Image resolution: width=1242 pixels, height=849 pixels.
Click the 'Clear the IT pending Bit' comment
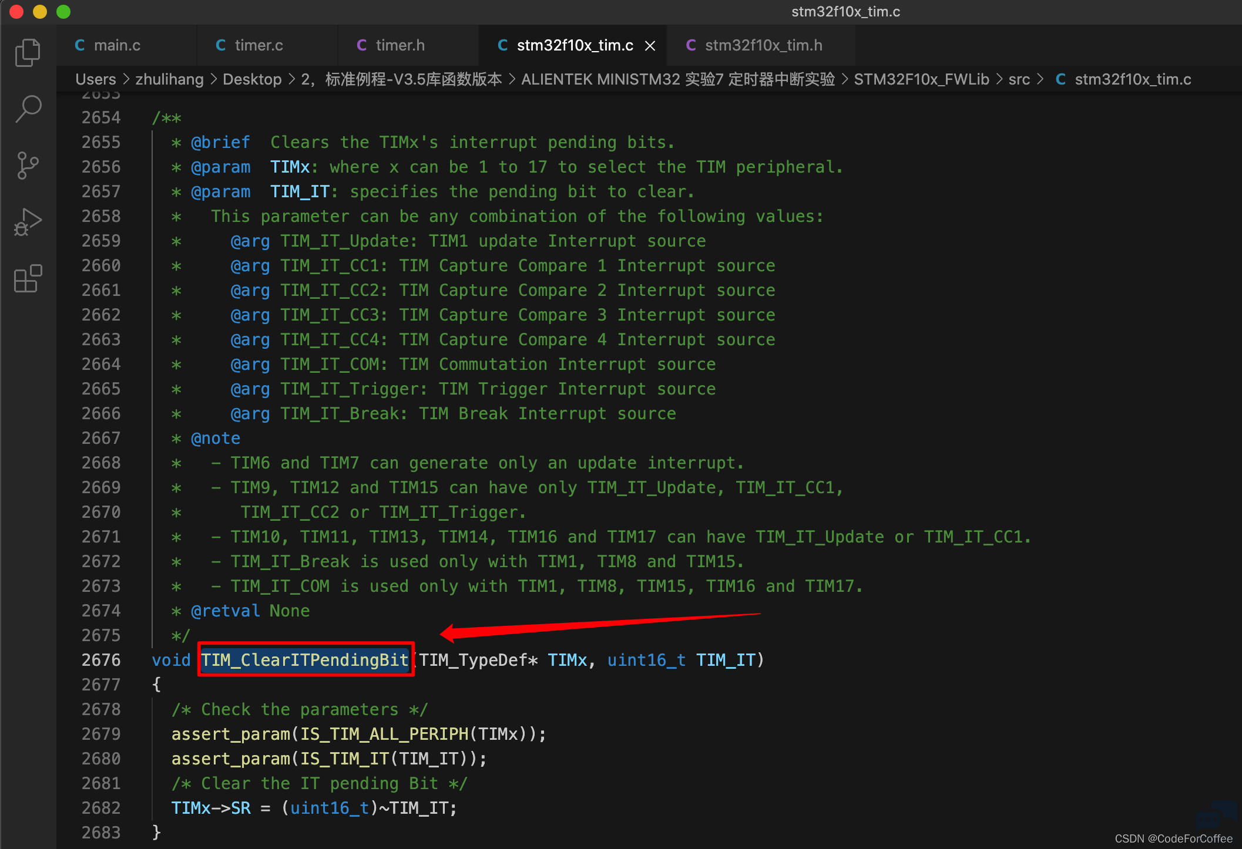(x=320, y=783)
